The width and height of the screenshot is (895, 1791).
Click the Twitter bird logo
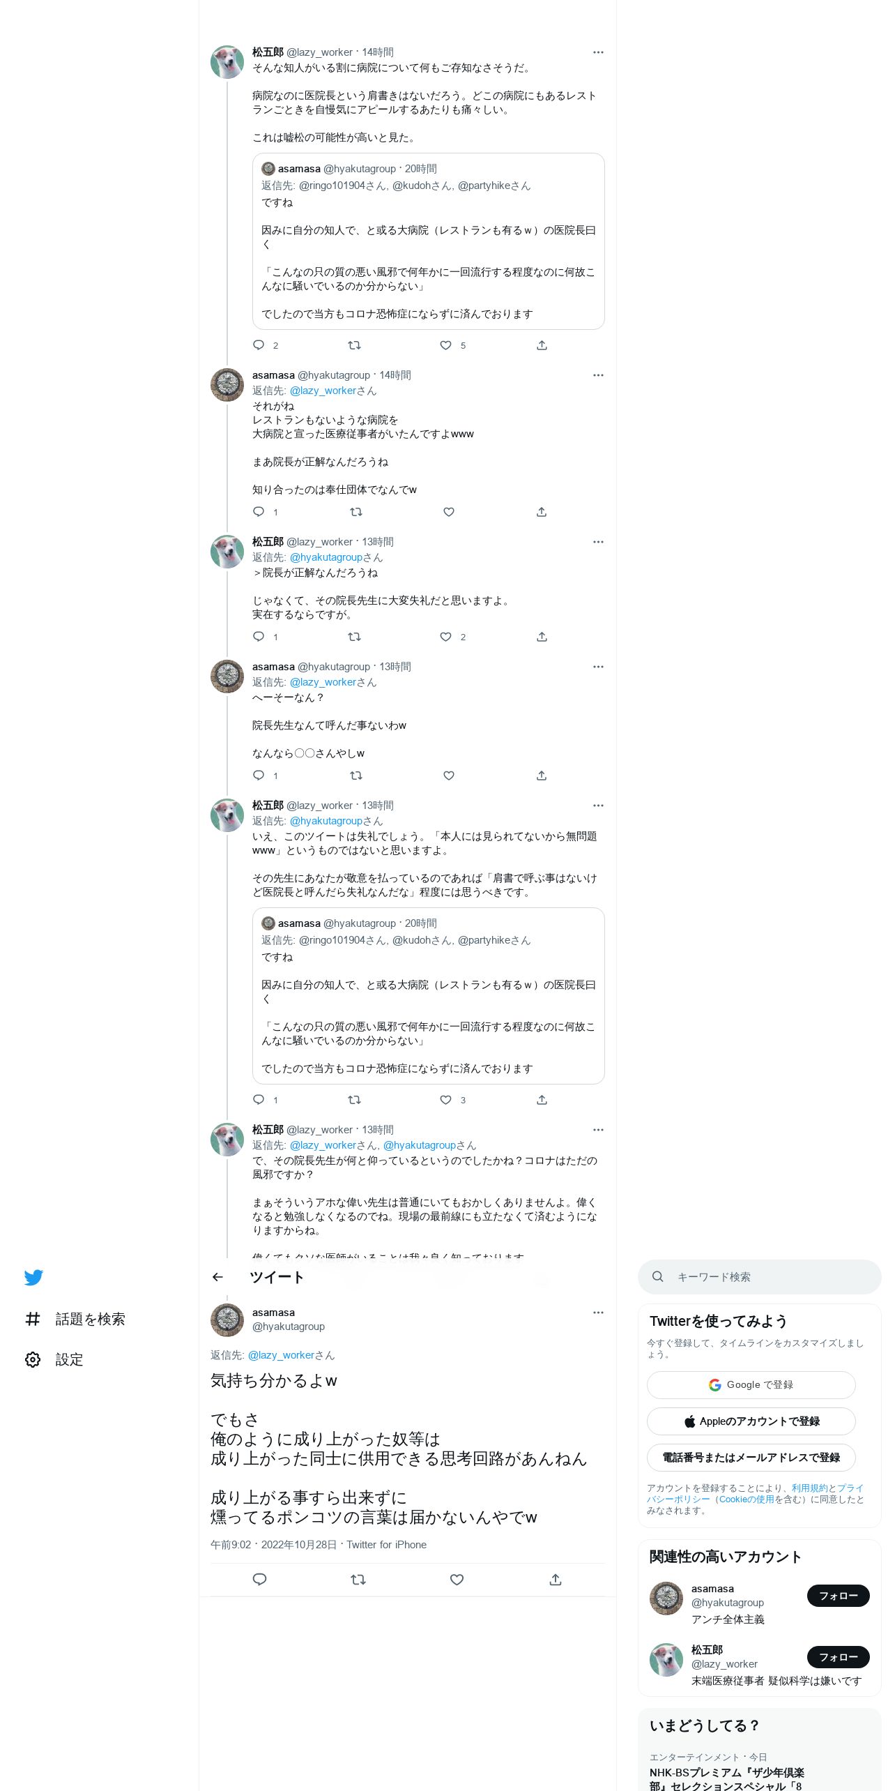[x=33, y=1277]
